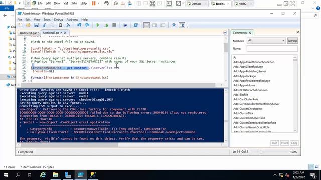Open ISE Help menu
This screenshot has height=180, width=321.
(x=84, y=20)
